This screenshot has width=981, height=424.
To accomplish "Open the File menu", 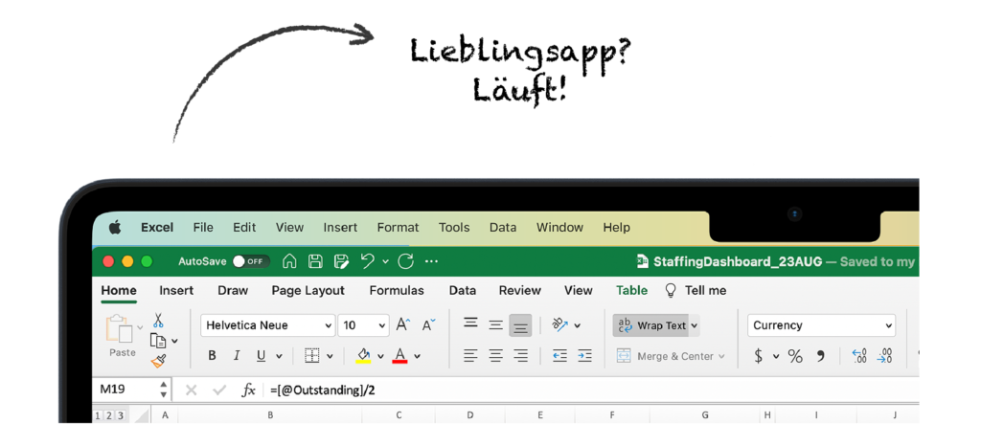I will click(203, 228).
